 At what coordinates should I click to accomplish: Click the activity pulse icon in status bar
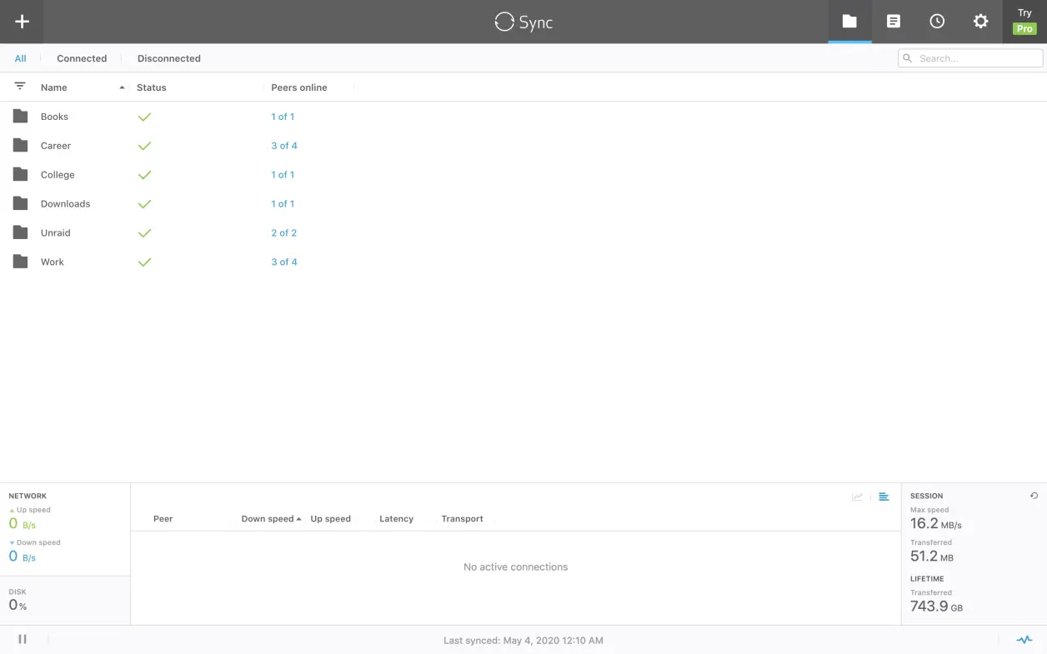point(1024,640)
